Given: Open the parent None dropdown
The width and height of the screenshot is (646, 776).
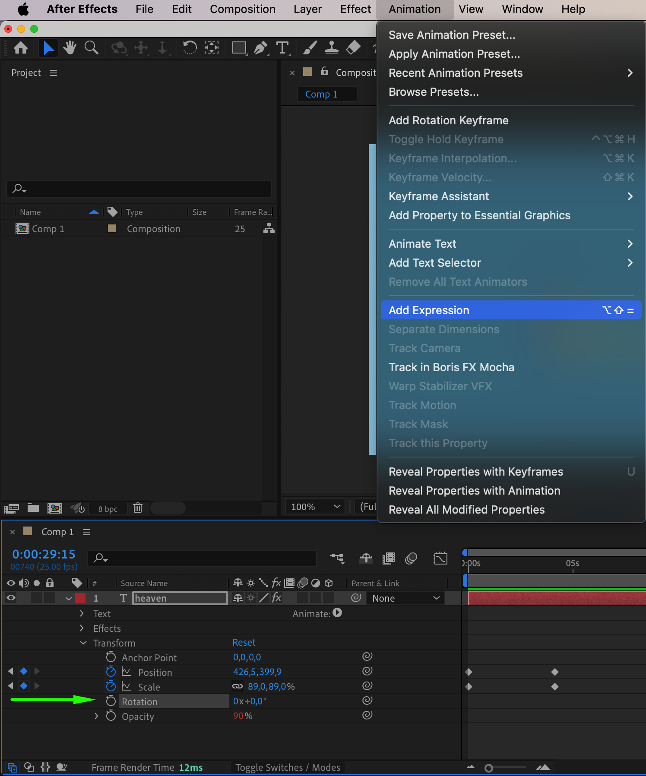Looking at the screenshot, I should pos(405,598).
